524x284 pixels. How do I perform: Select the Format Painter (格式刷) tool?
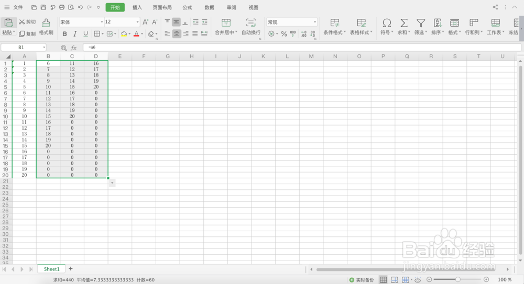pos(46,27)
